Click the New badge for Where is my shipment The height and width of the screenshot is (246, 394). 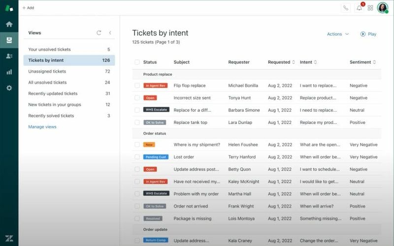click(x=149, y=145)
